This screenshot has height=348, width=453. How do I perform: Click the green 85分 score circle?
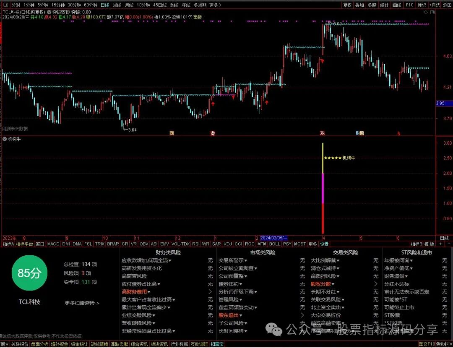29,273
